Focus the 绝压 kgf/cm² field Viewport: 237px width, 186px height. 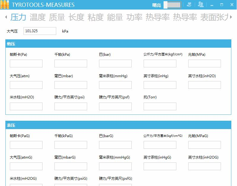(x=160, y=63)
